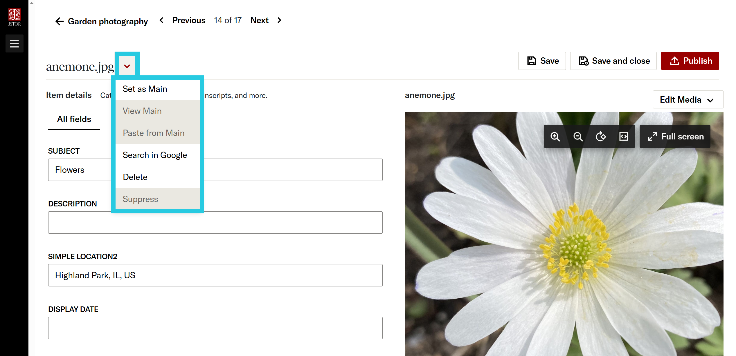Image resolution: width=736 pixels, height=356 pixels.
Task: Zoom out of the anemone image
Action: (x=578, y=137)
